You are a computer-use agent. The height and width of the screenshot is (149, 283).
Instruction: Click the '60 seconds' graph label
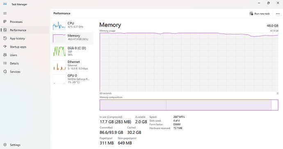coord(105,93)
